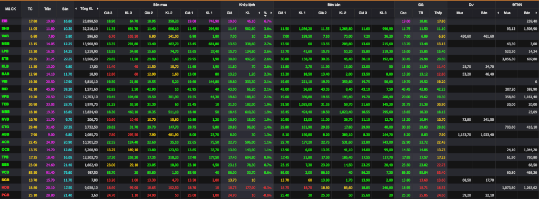Open HDB ticker symbol
The height and width of the screenshot is (199, 539).
click(x=5, y=187)
